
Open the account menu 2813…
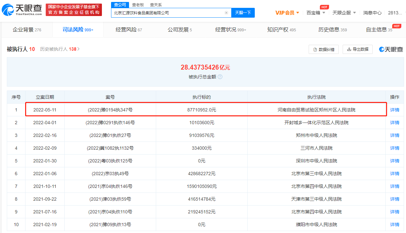[x=395, y=13]
